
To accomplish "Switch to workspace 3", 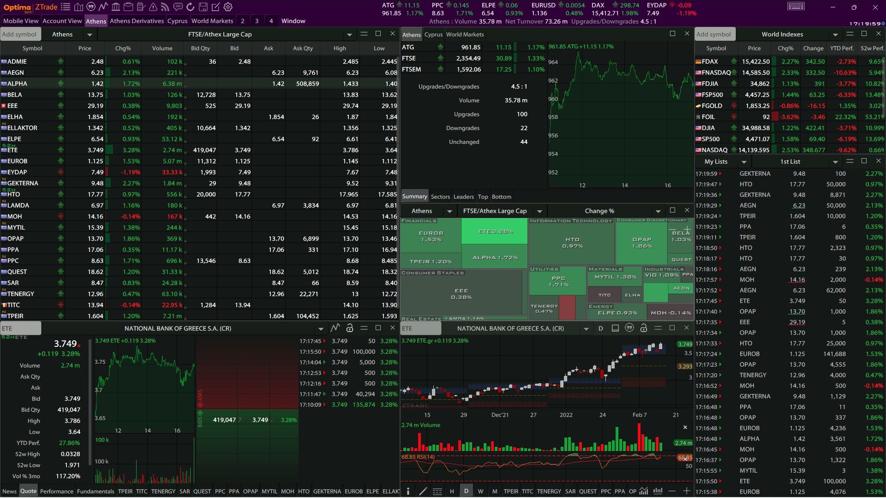I will pyautogui.click(x=257, y=21).
